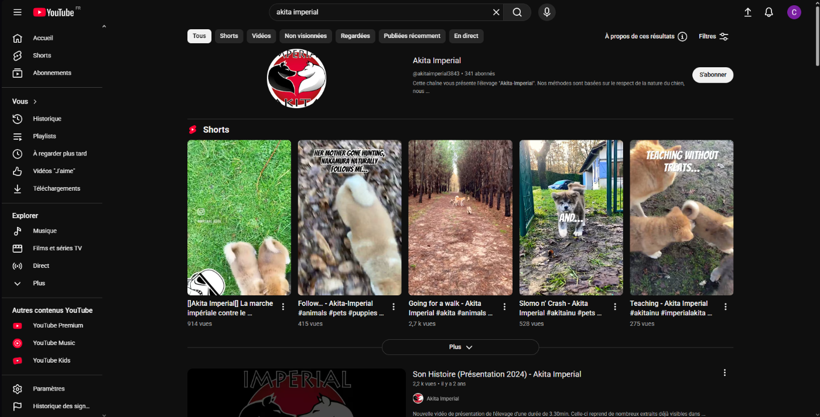The height and width of the screenshot is (417, 820).
Task: Clear the search text with X icon
Action: click(x=496, y=12)
